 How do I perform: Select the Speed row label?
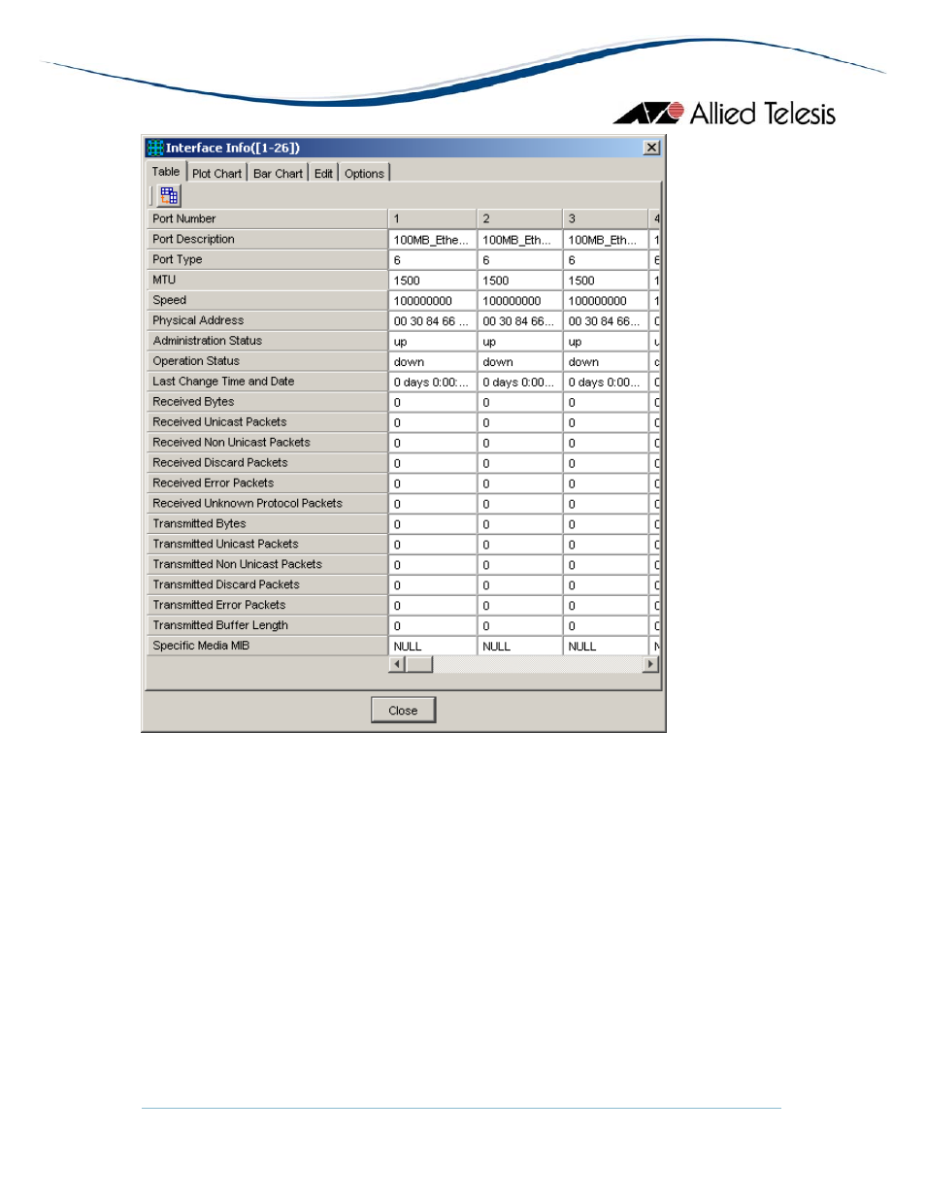click(x=267, y=300)
